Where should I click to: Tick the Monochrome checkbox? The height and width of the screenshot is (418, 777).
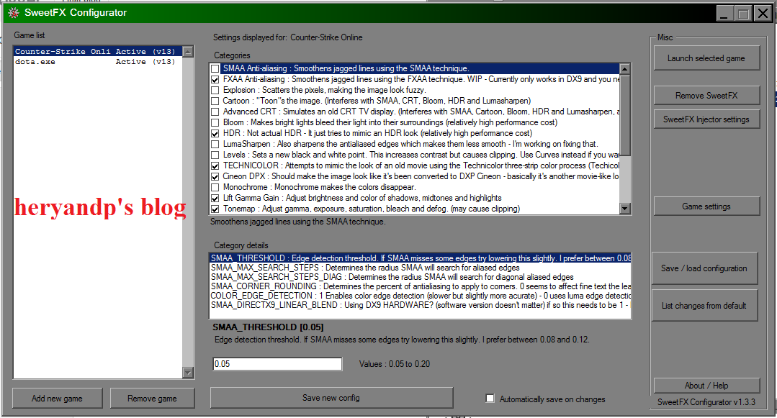point(215,188)
